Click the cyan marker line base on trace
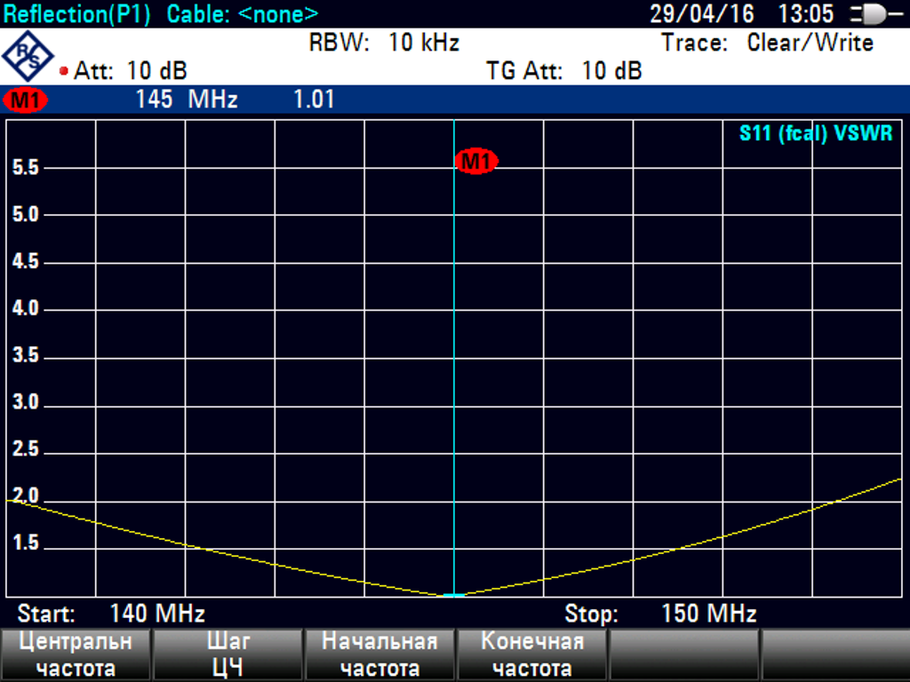 point(454,594)
